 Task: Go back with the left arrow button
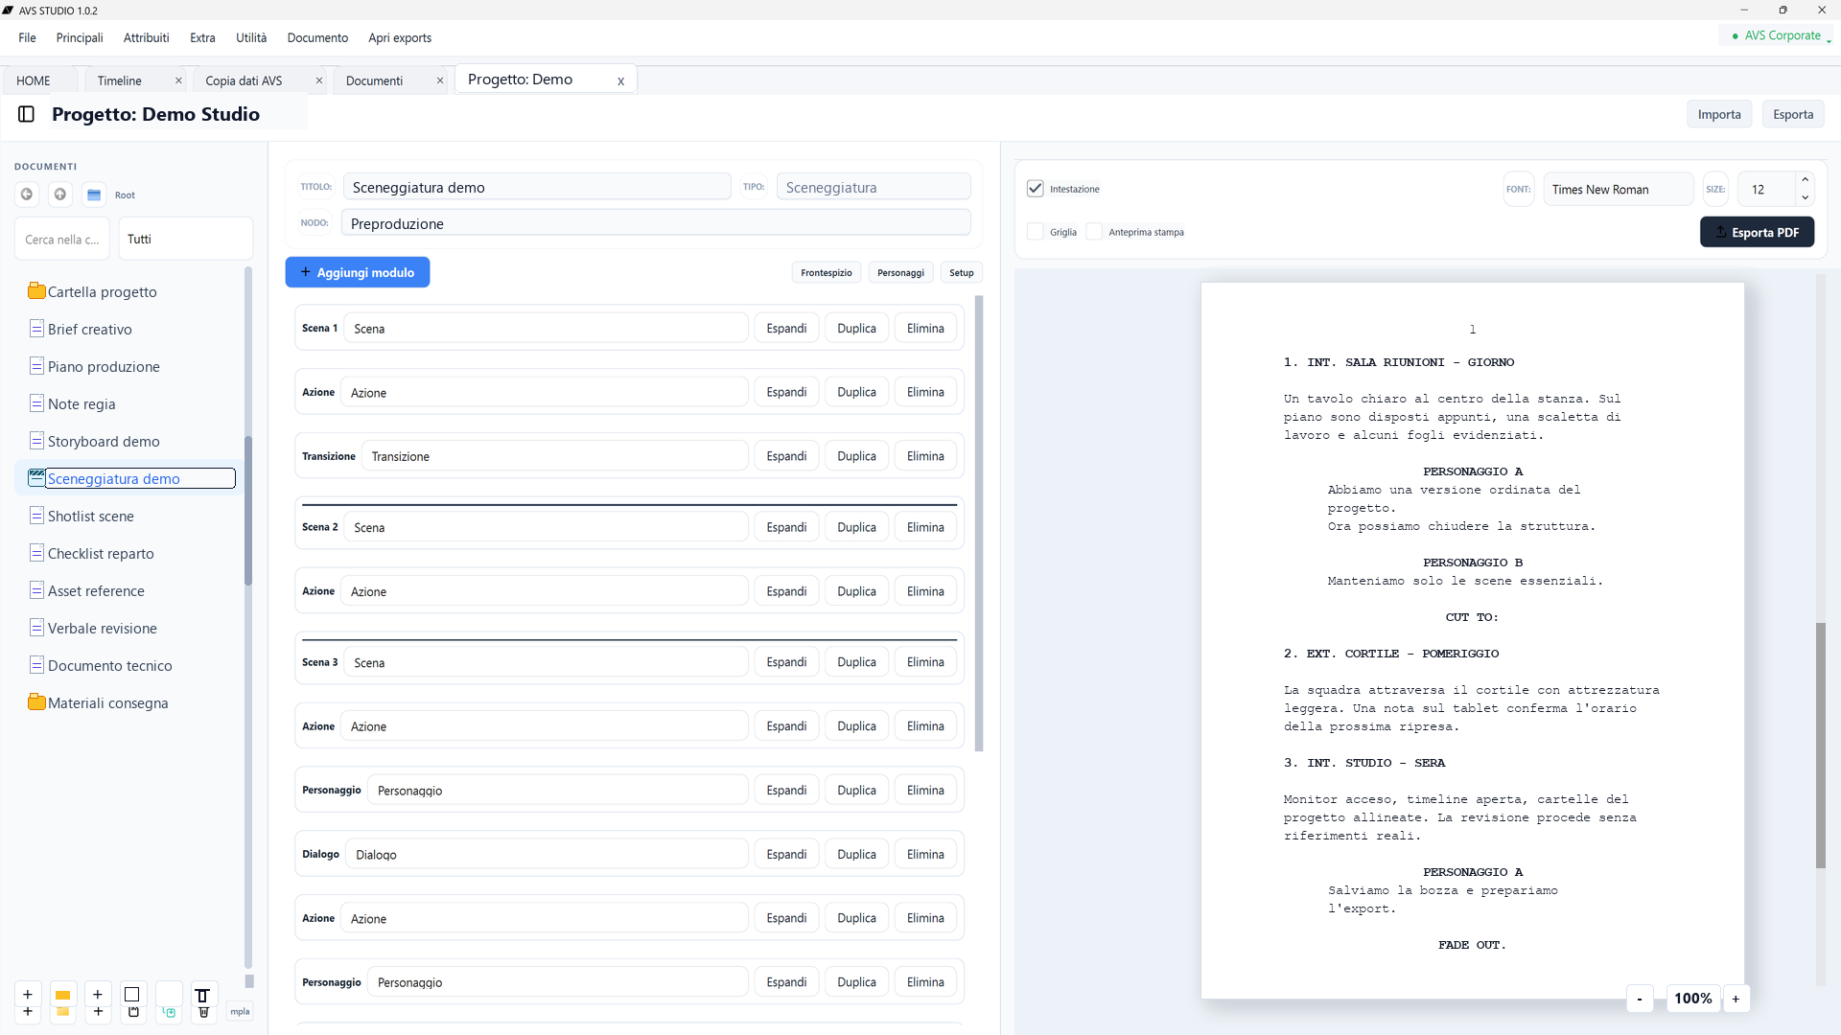click(27, 195)
